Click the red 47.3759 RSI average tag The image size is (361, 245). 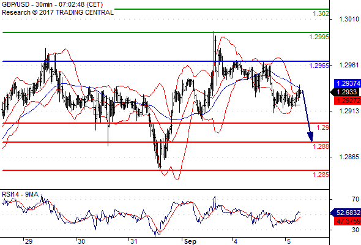click(x=348, y=221)
